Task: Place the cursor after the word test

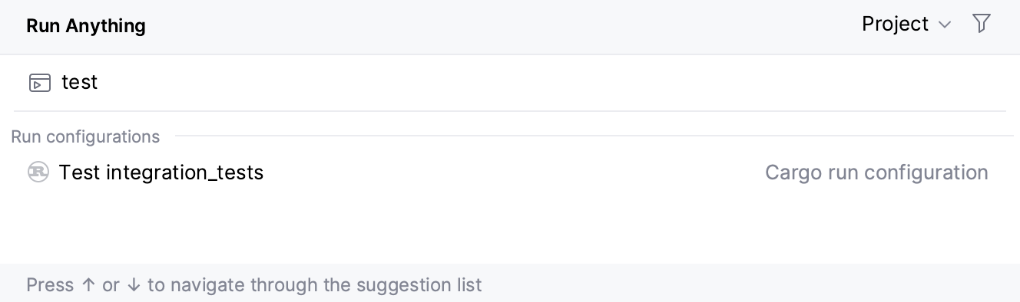Action: click(x=99, y=82)
